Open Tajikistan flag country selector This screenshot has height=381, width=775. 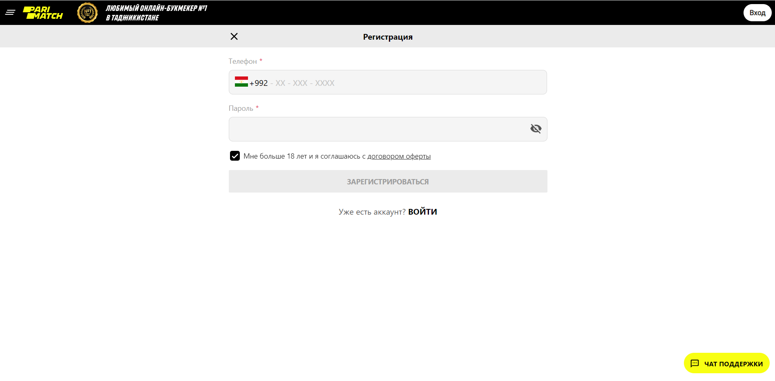pos(241,82)
